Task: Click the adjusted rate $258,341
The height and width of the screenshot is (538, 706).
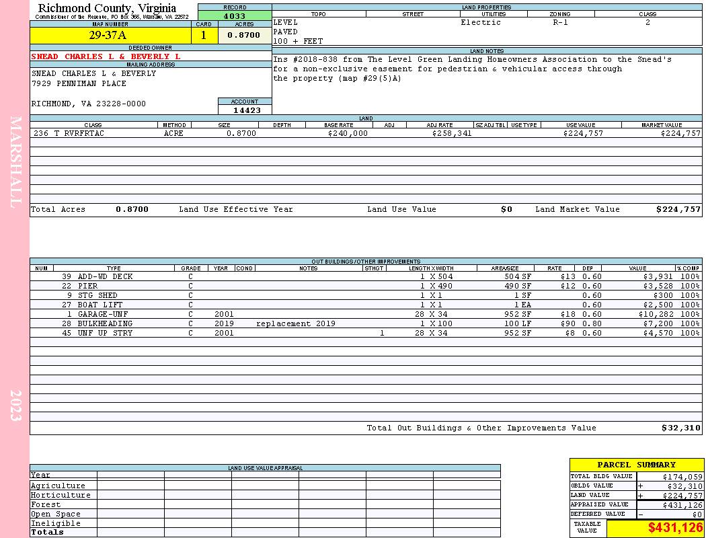Action: (x=452, y=133)
